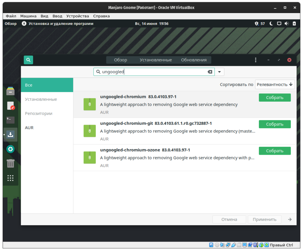The width and height of the screenshot is (303, 251).
Task: Switch to the Обзор tab
Action: 120,60
